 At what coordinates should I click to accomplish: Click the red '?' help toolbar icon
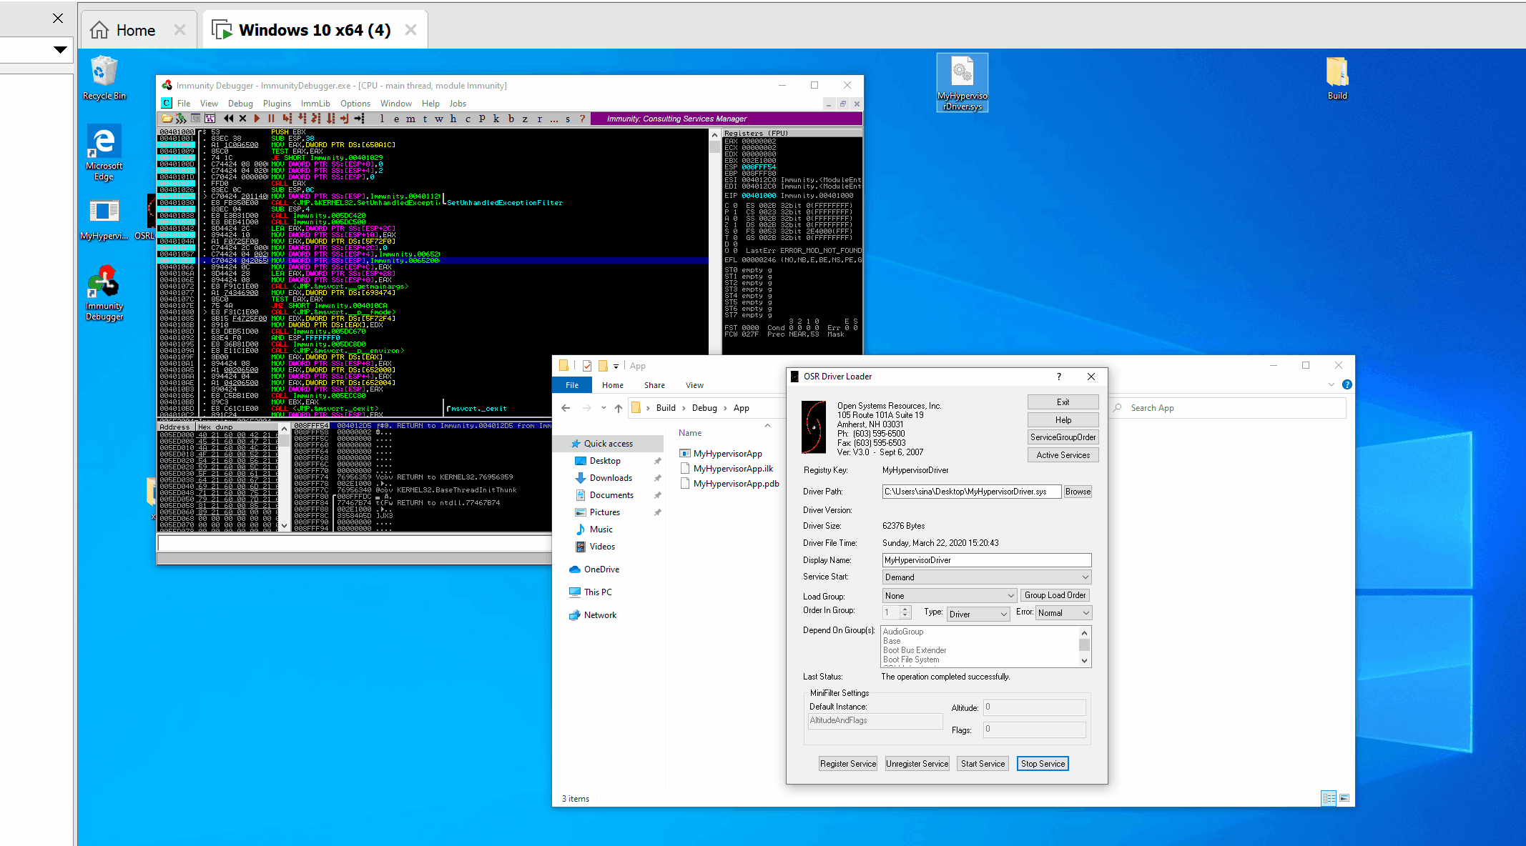coord(582,119)
